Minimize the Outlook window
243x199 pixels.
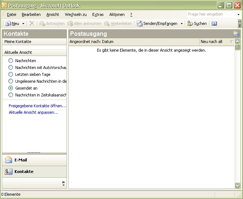point(220,5)
